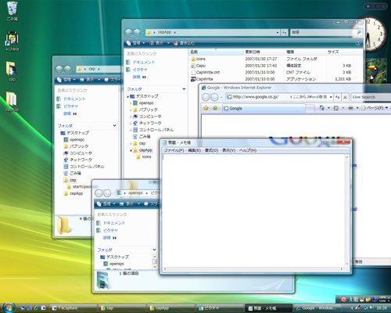Image resolution: width=391 pixels, height=313 pixels.
Task: Click ピクチャ link in cap window
Action: tap(70, 106)
